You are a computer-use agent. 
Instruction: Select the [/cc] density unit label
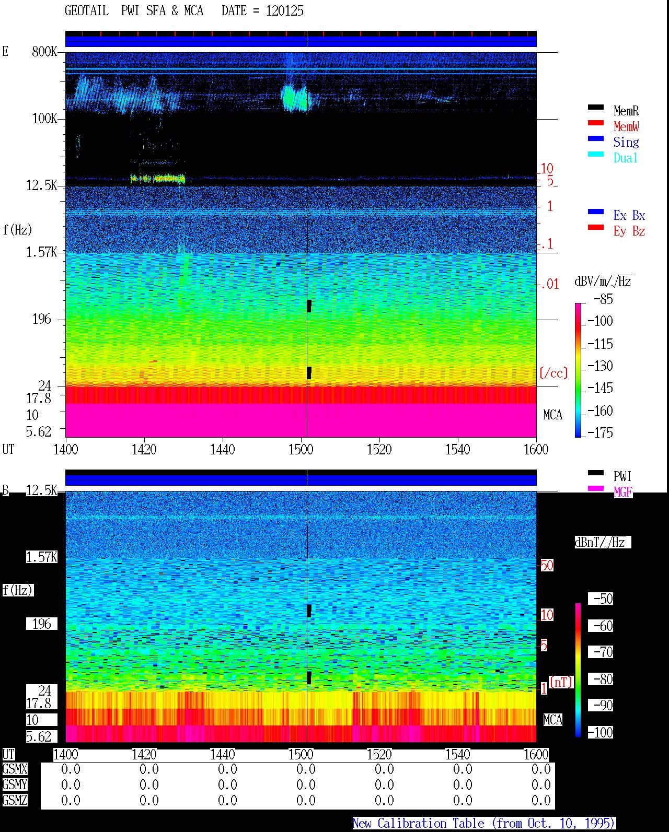pos(553,373)
